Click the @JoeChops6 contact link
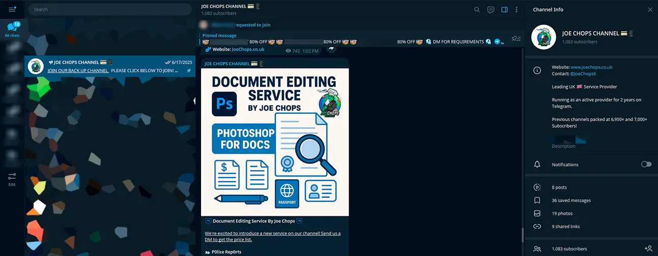Viewport: 658px width, 256px height. (583, 74)
